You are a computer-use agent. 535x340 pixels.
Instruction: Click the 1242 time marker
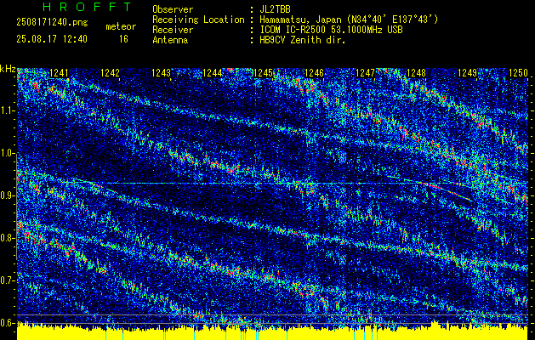(x=110, y=72)
